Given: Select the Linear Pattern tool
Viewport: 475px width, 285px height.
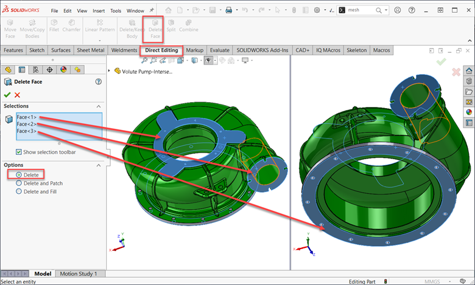Looking at the screenshot, I should 100,26.
